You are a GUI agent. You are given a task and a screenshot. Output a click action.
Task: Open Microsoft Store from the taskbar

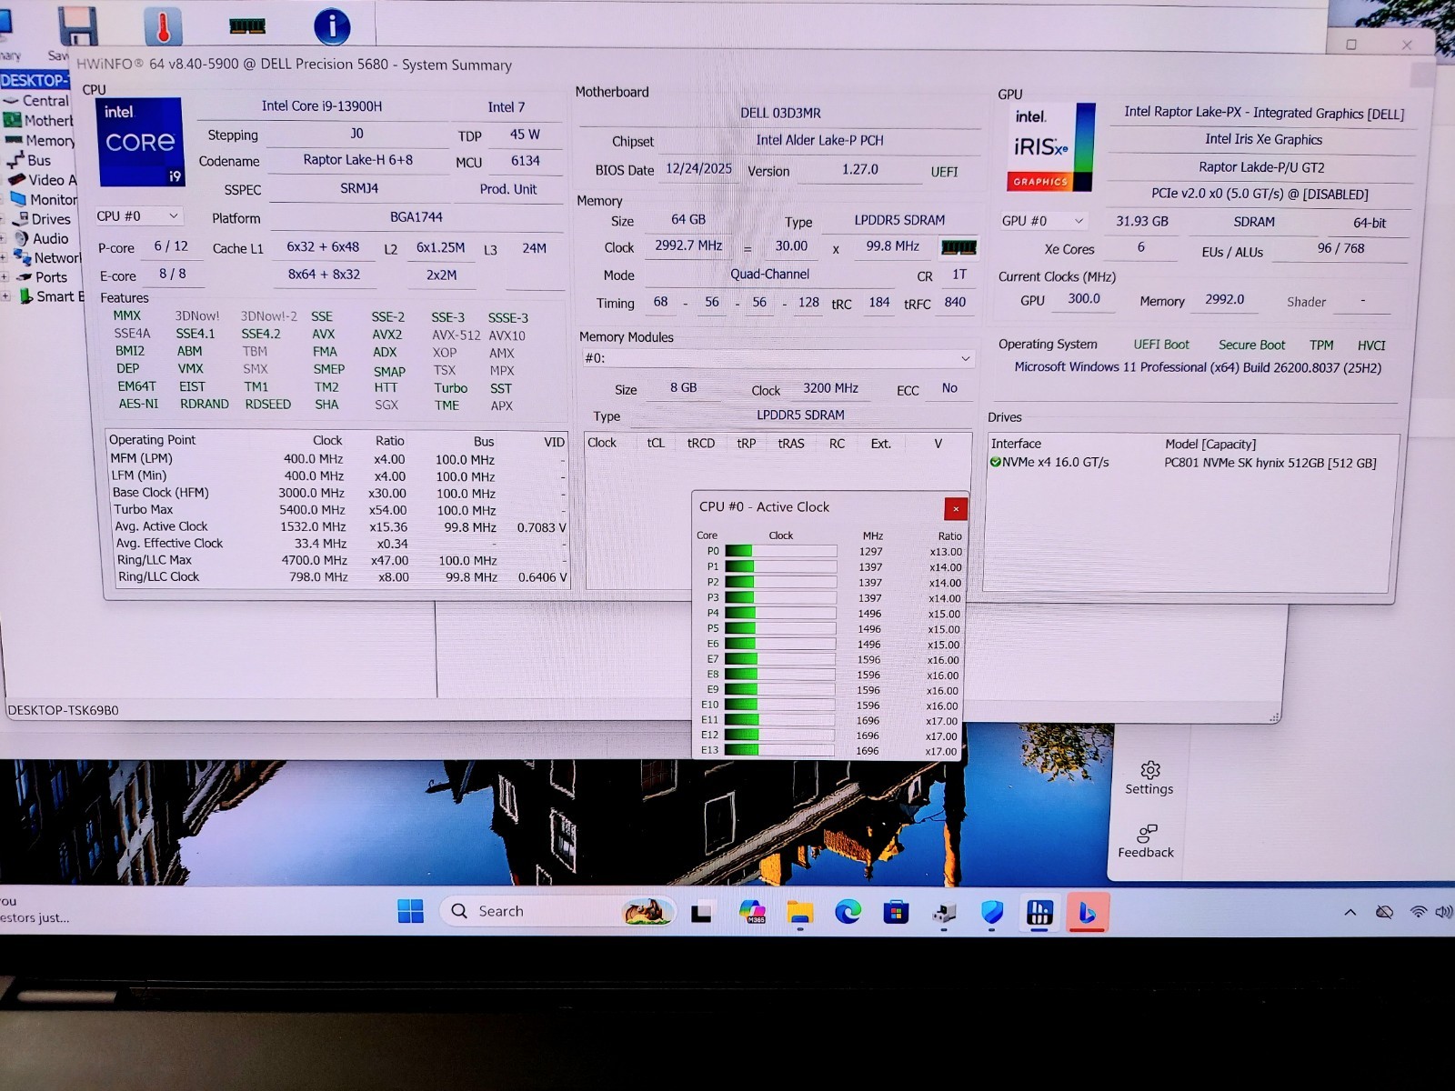(896, 911)
